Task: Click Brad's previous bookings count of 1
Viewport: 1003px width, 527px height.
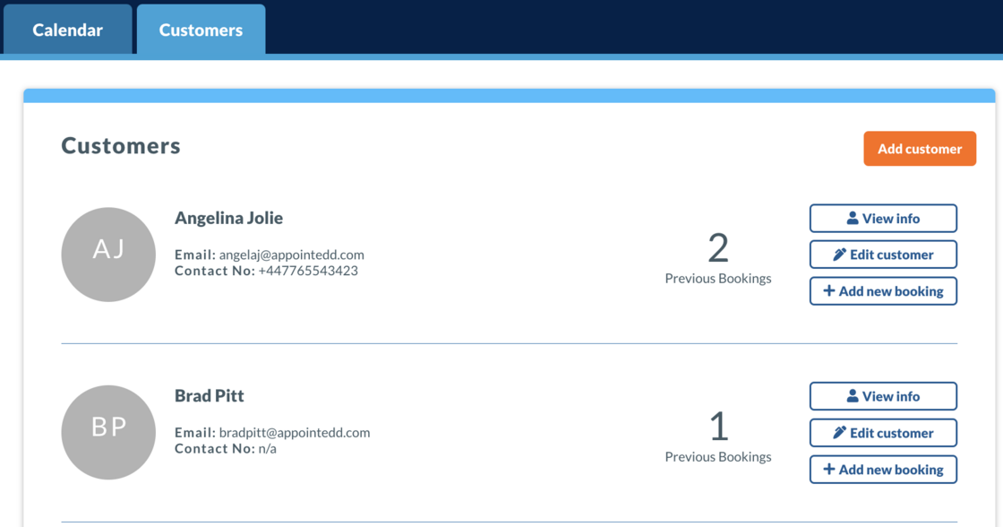Action: pyautogui.click(x=718, y=427)
